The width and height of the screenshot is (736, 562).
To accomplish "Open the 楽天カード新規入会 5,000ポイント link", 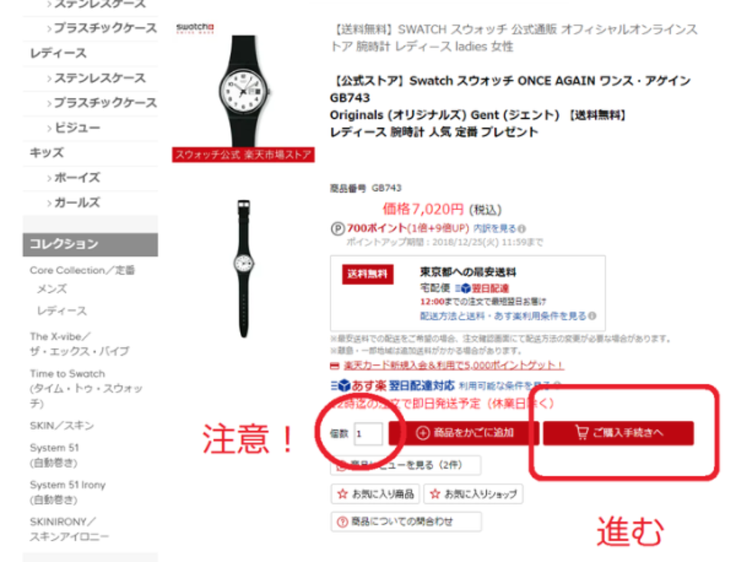I will 453,365.
